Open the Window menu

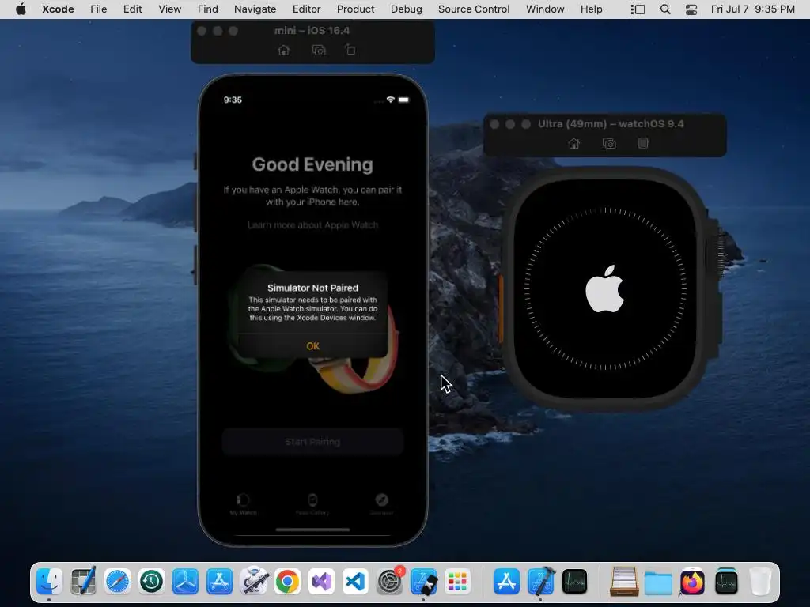(x=545, y=9)
